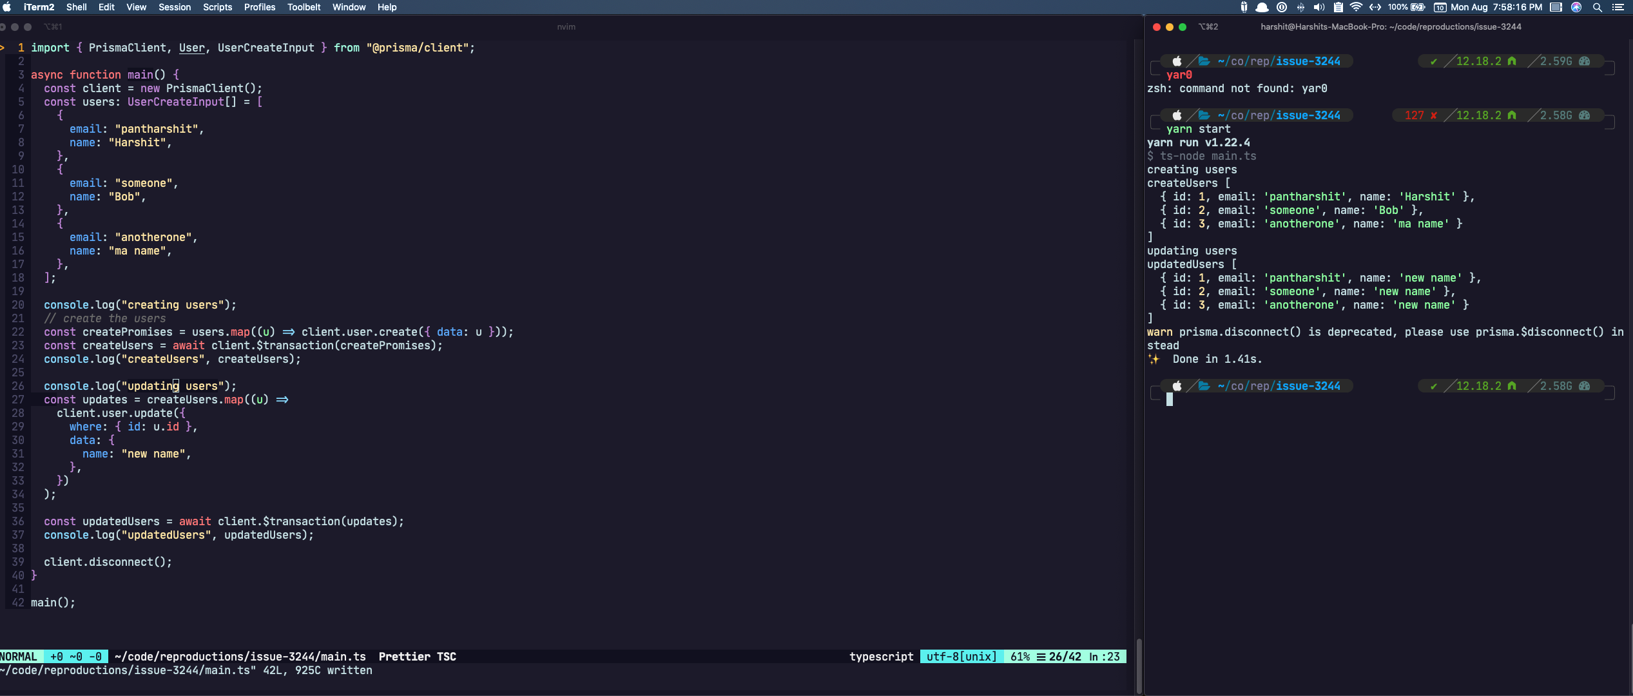Click the terminal pane scrollbar

click(1138, 664)
